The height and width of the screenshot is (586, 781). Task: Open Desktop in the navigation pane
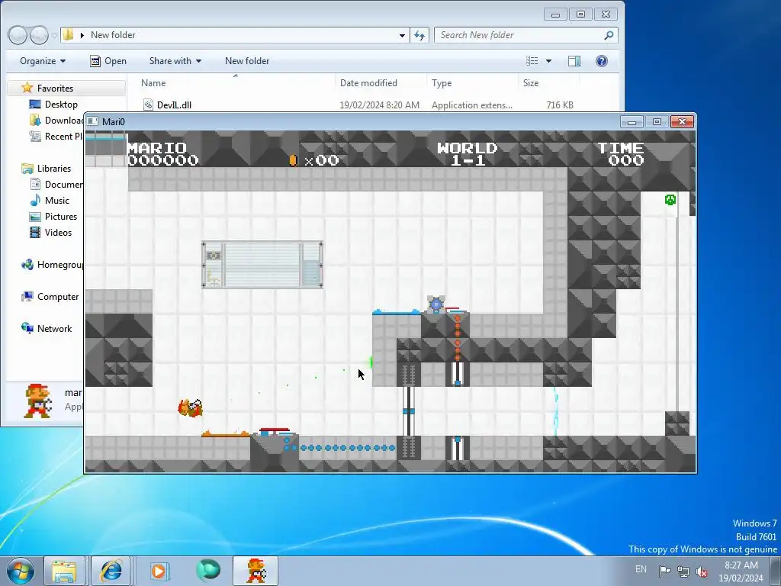pos(61,104)
